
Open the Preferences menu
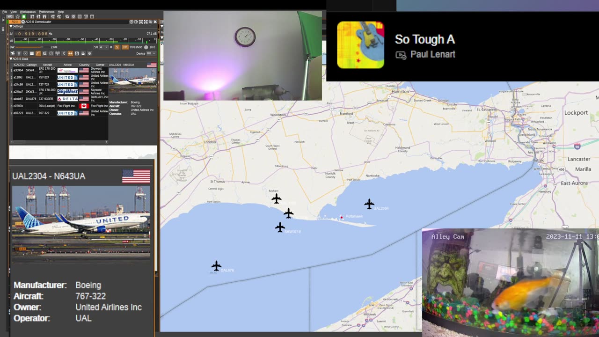pyautogui.click(x=47, y=12)
